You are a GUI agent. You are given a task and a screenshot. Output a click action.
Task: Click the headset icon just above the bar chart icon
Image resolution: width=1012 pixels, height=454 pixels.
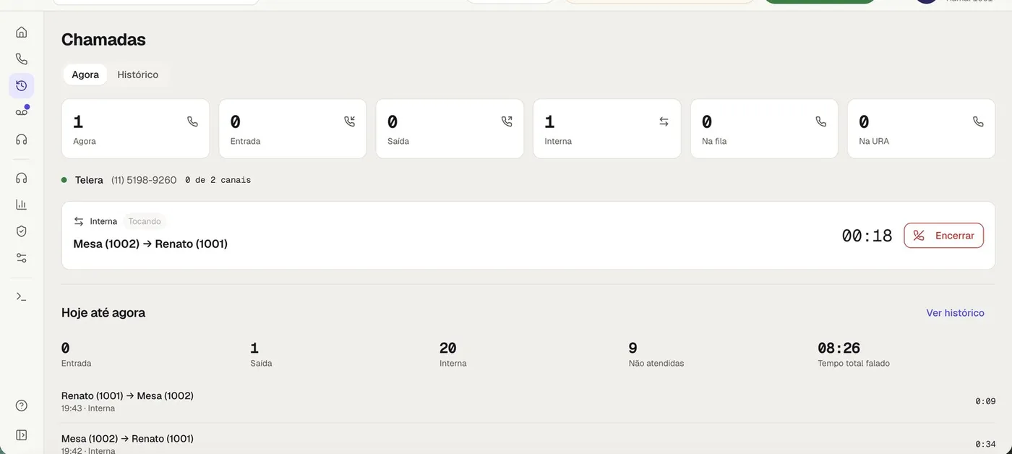[22, 178]
